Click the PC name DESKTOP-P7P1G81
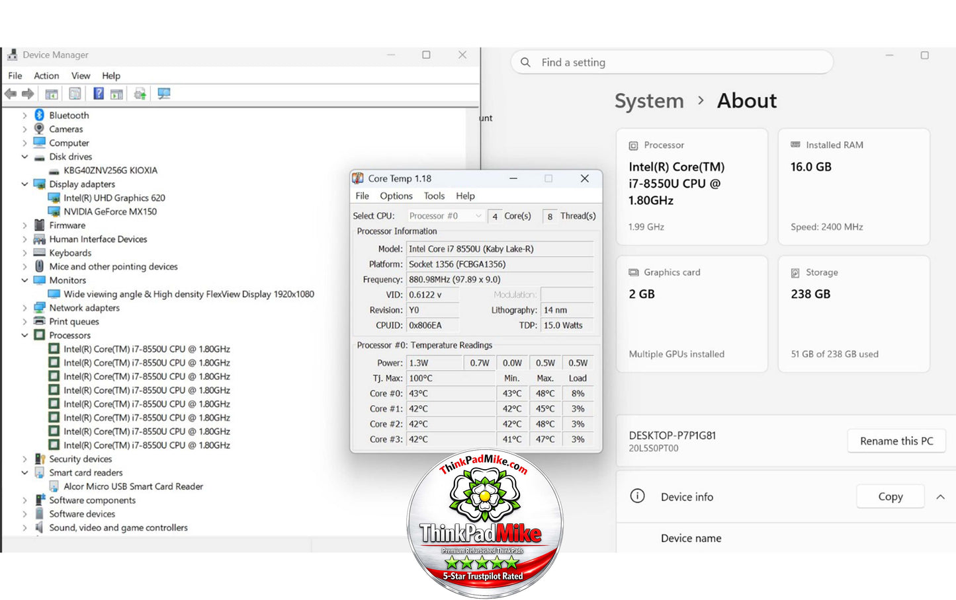Screen dimensions: 956x600 pyautogui.click(x=672, y=435)
